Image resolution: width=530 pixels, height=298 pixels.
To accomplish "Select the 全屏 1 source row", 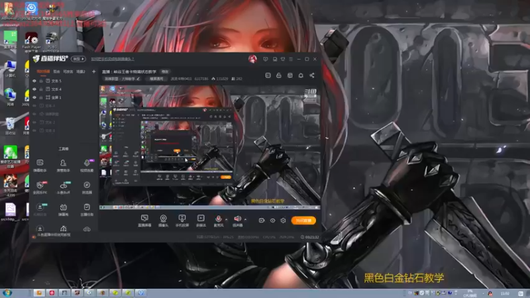I will [x=63, y=97].
